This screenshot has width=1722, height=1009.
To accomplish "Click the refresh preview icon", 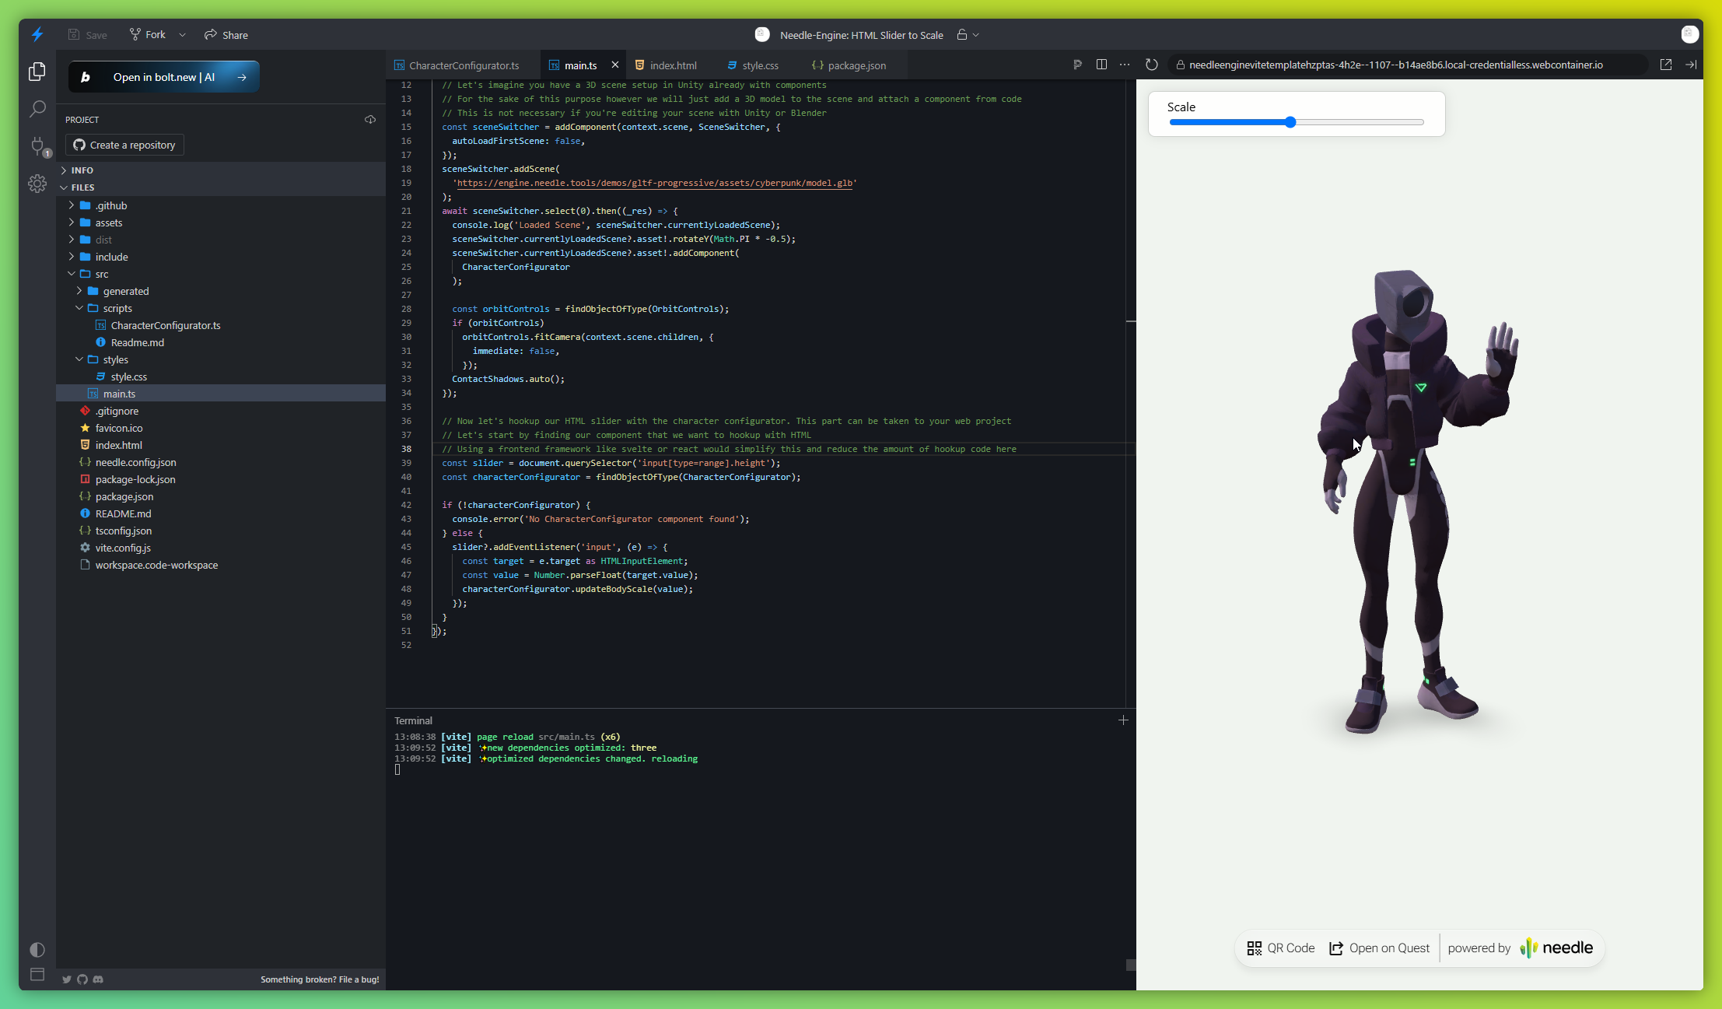I will [x=1152, y=65].
